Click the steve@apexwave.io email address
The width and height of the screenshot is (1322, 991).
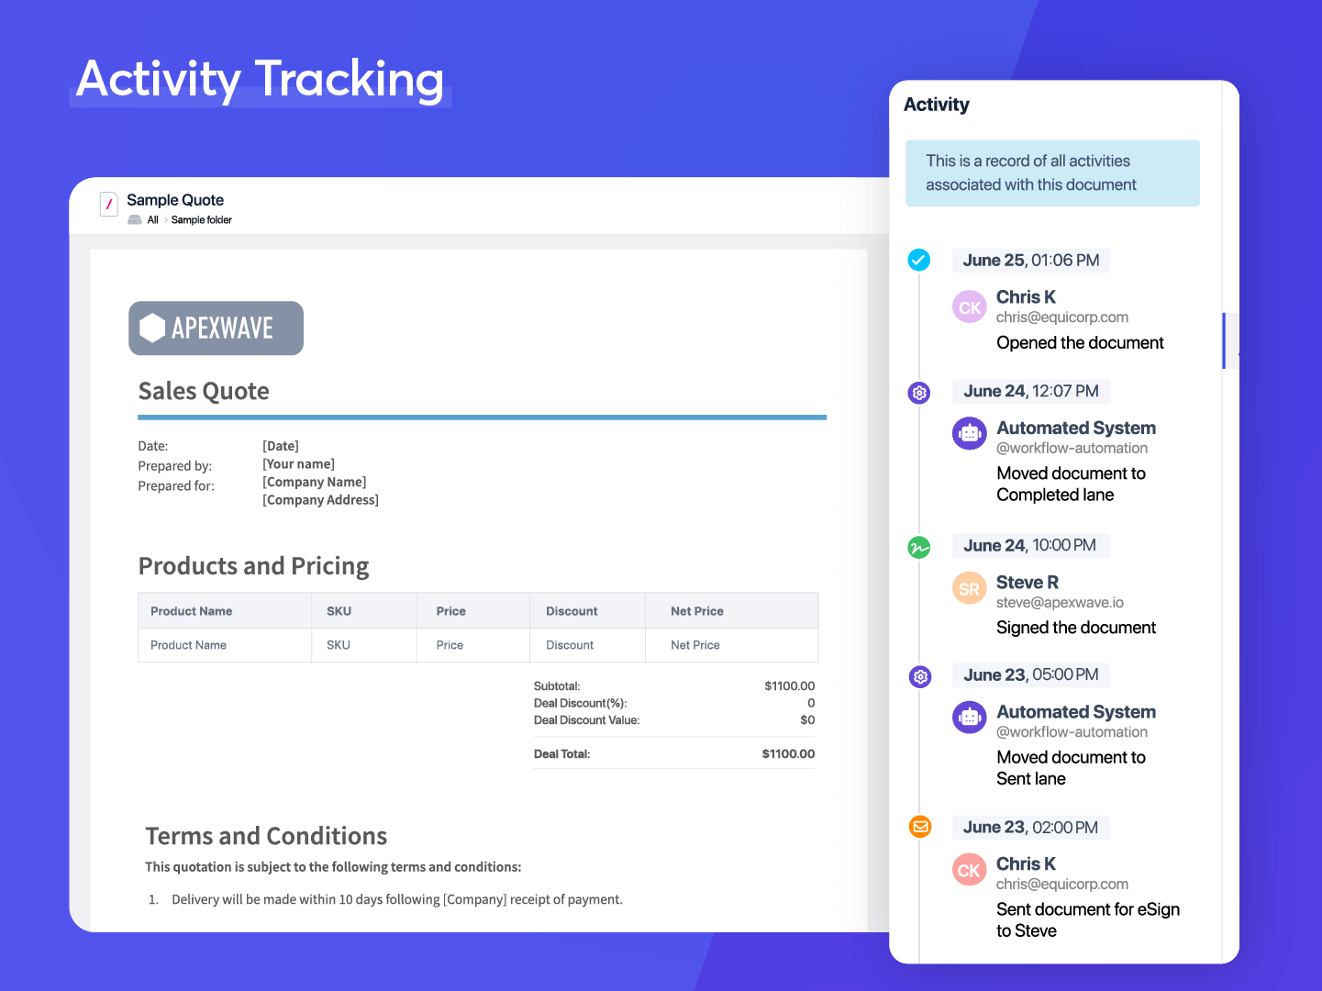click(x=1060, y=603)
